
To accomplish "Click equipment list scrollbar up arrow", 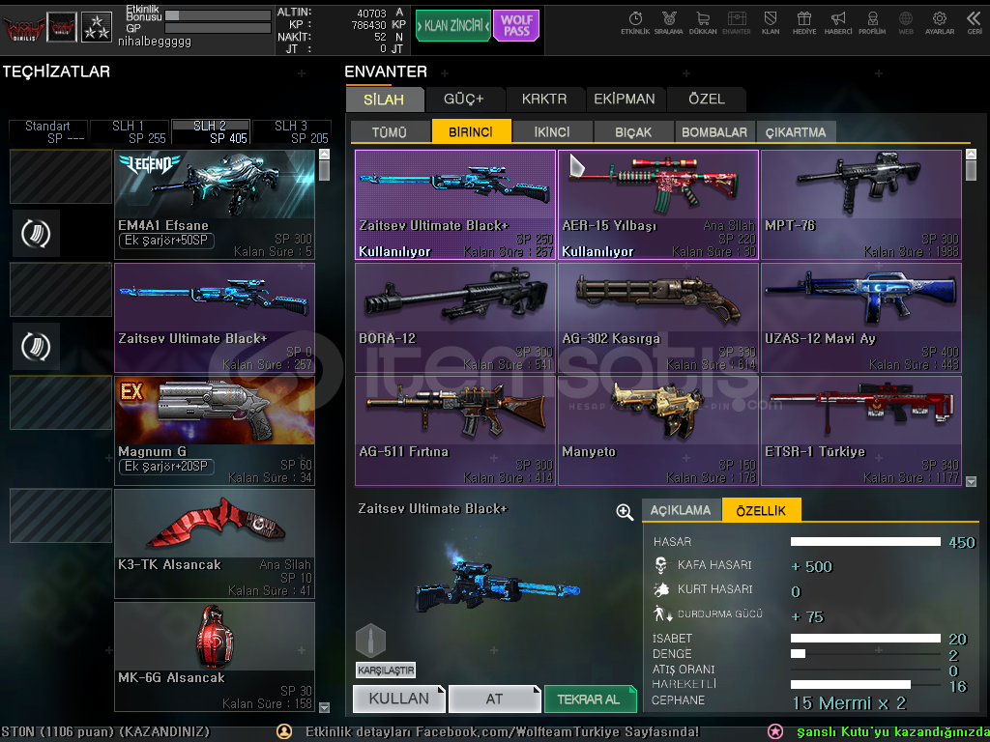I will pos(324,154).
